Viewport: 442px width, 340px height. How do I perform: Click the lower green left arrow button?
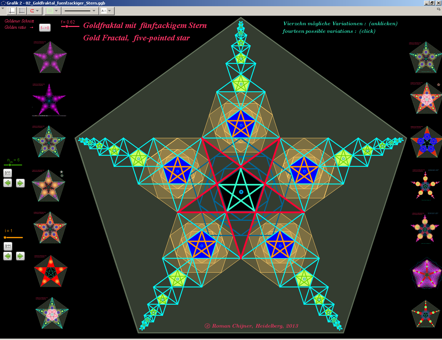pyautogui.click(x=8, y=256)
